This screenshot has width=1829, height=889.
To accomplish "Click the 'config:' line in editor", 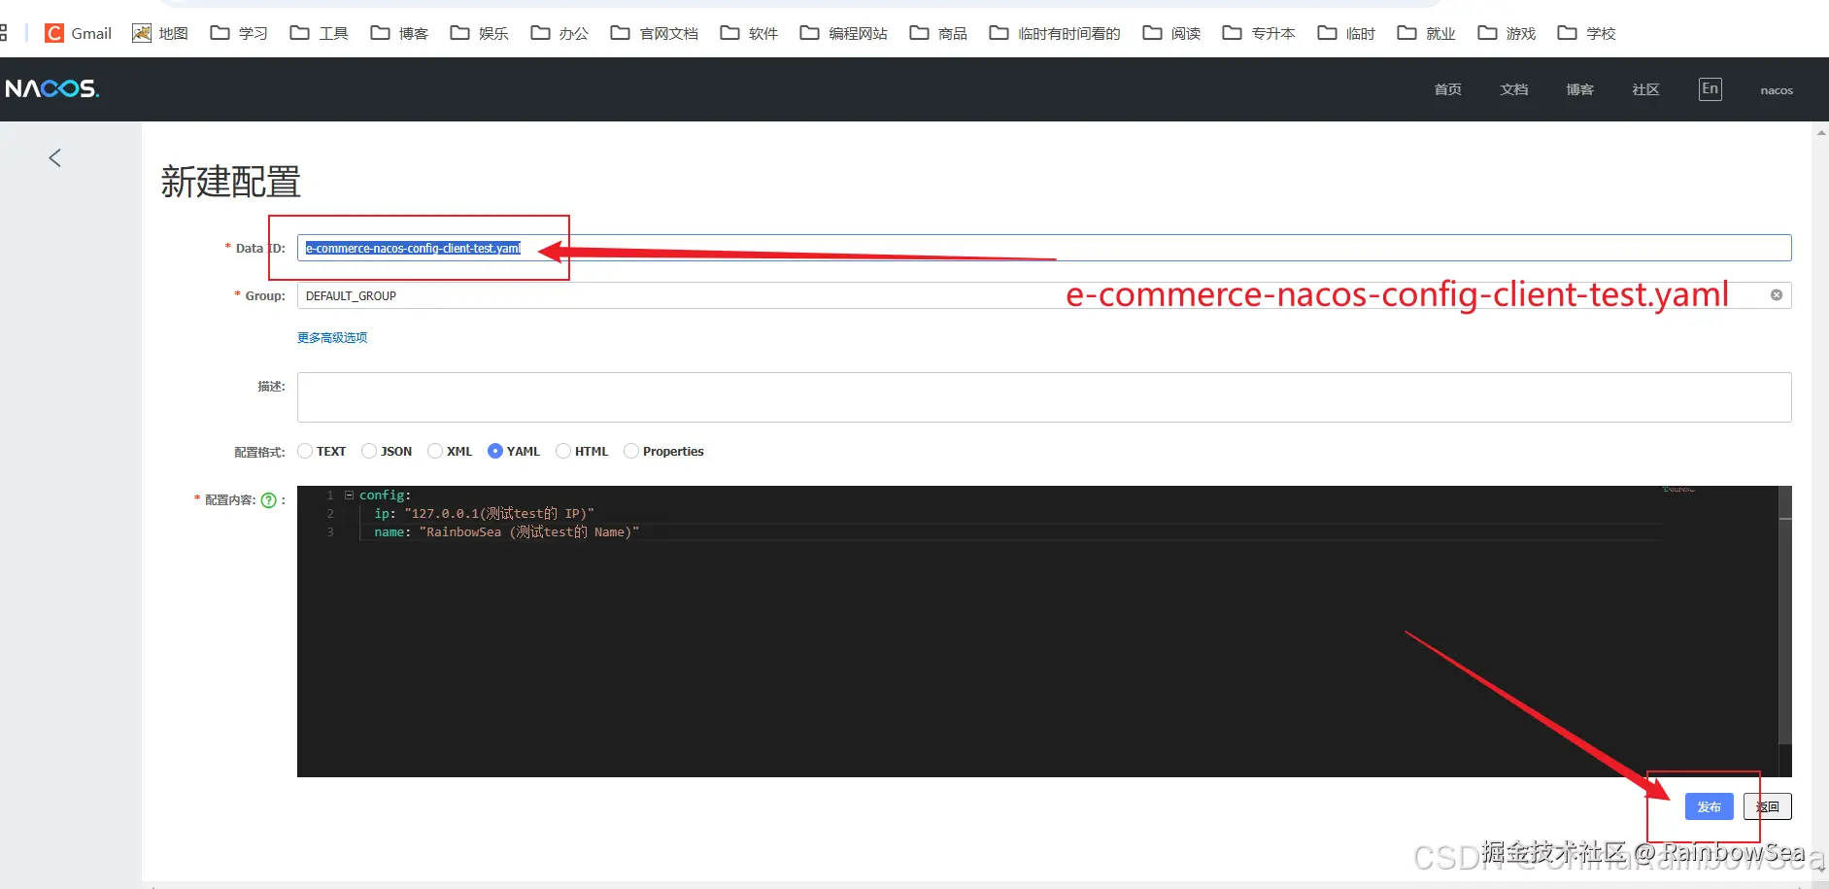I will [x=385, y=496].
